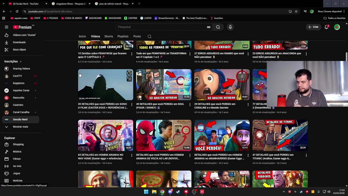Search within channel using magnifier icon

click(150, 36)
